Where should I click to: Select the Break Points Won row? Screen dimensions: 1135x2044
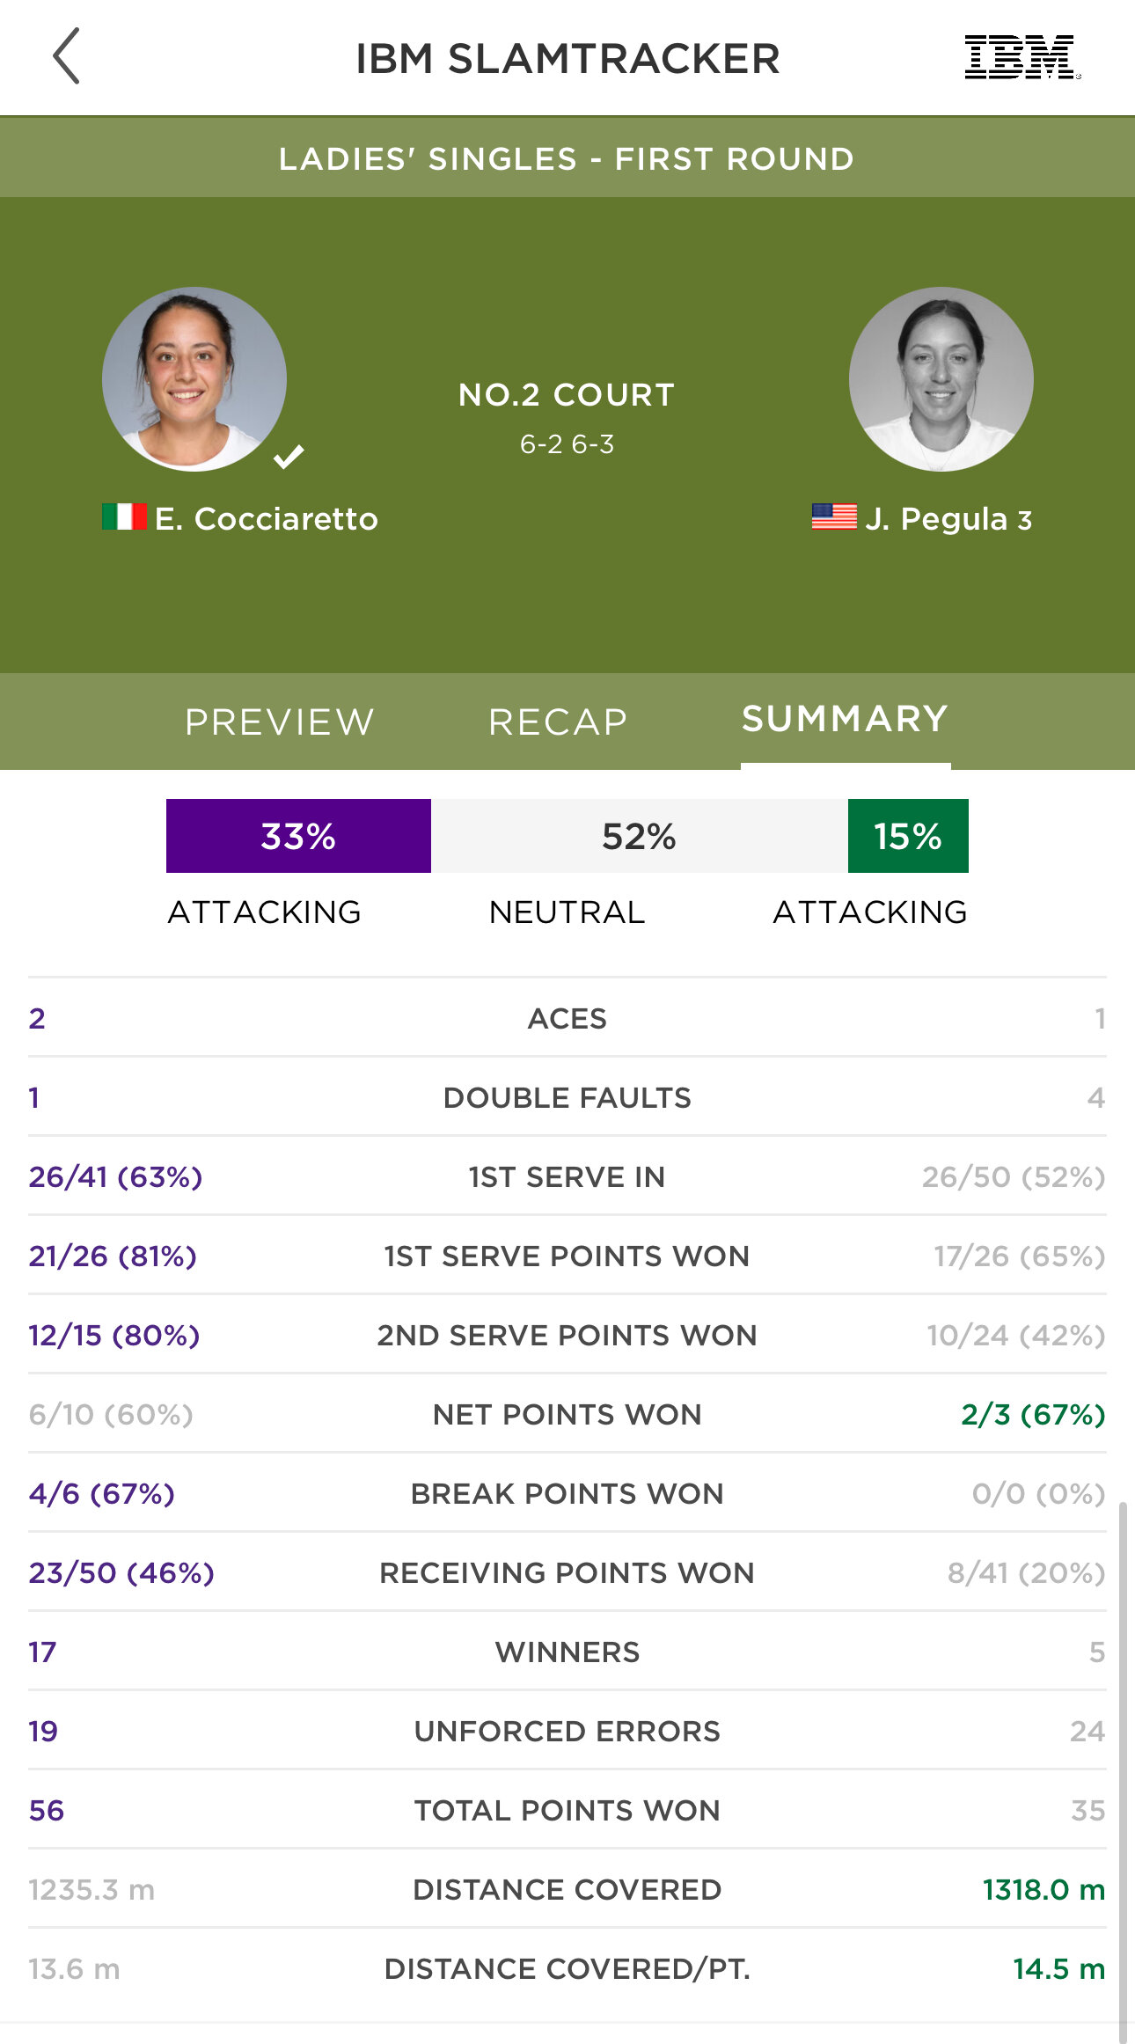pos(567,1493)
